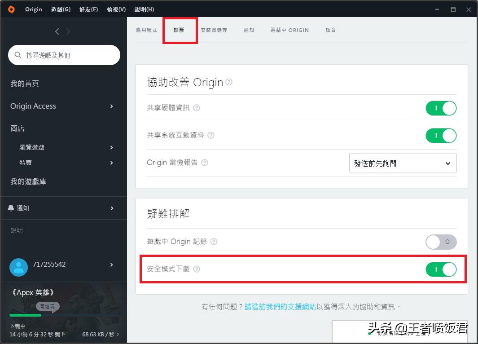Viewport: 478px width, 344px height.
Task: Open the 遊戲(G) menu
Action: point(60,9)
